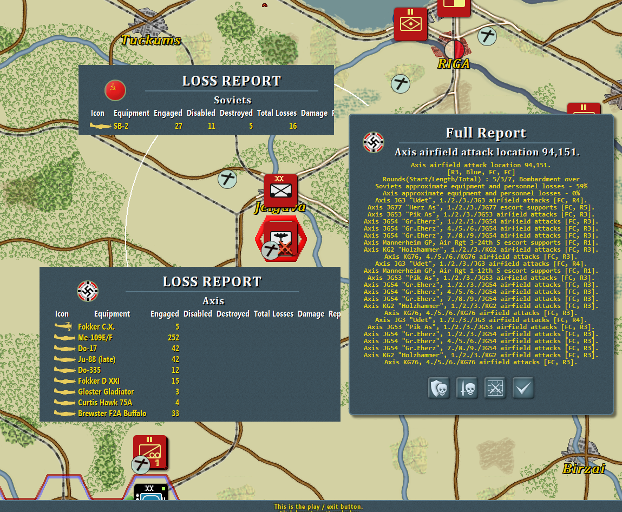Click 'Axis airfield attack location 94,151.' heading
This screenshot has width=622, height=512.
[487, 152]
